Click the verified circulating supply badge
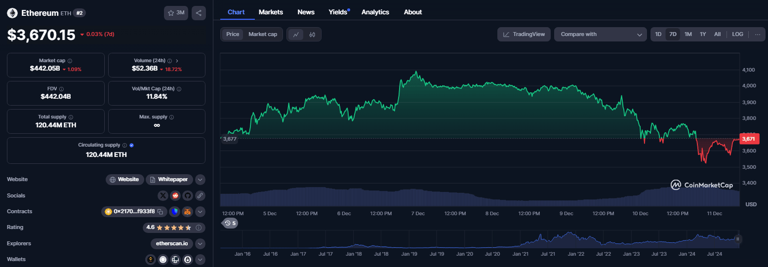The width and height of the screenshot is (768, 267). (132, 145)
